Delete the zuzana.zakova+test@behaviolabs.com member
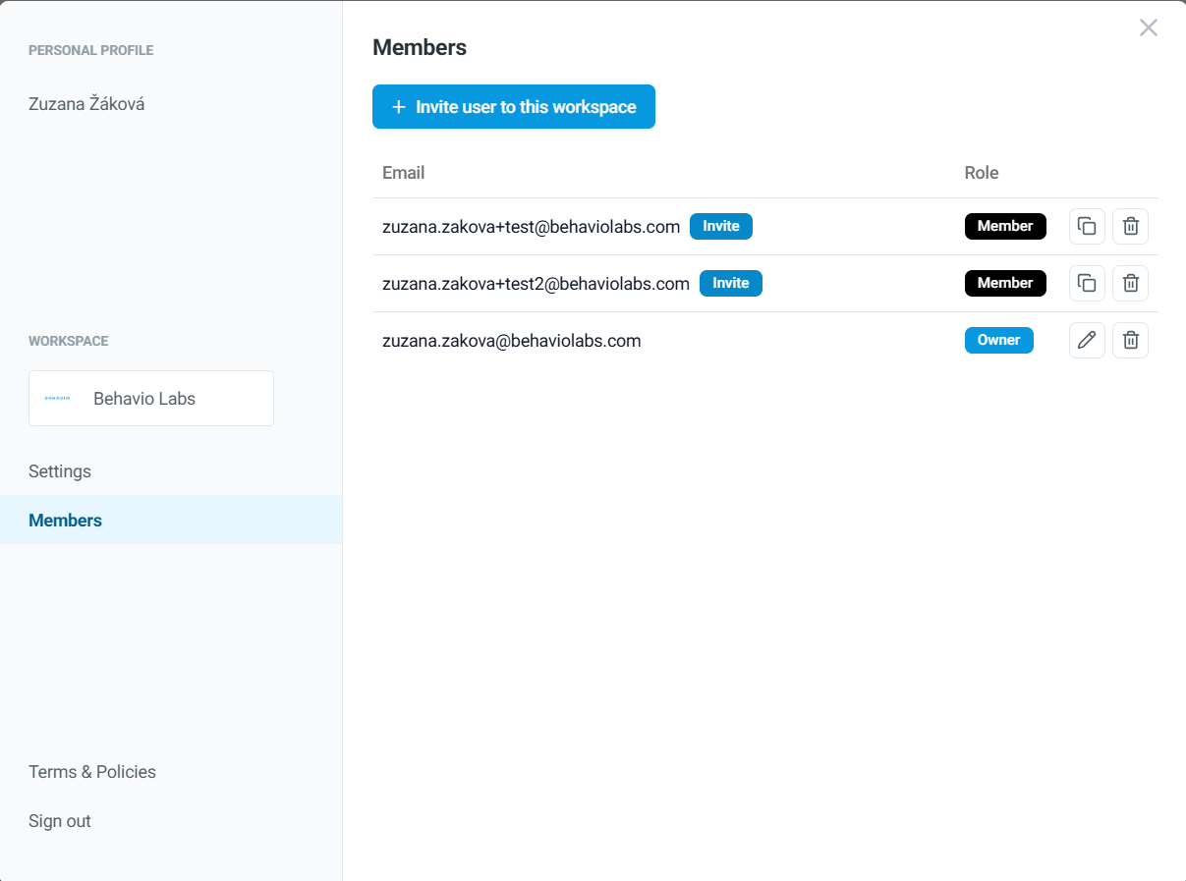Image resolution: width=1186 pixels, height=881 pixels. point(1130,227)
